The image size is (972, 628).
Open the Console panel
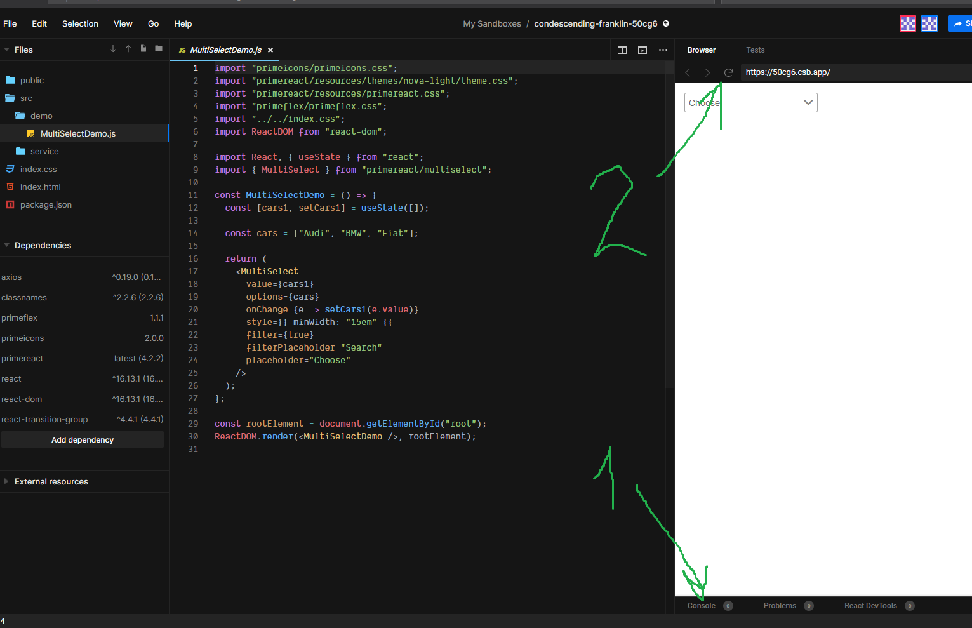pos(700,605)
